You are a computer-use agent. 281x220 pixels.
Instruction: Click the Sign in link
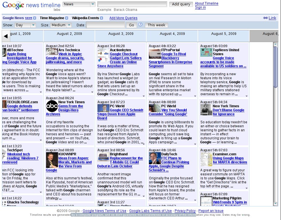click(200, 7)
